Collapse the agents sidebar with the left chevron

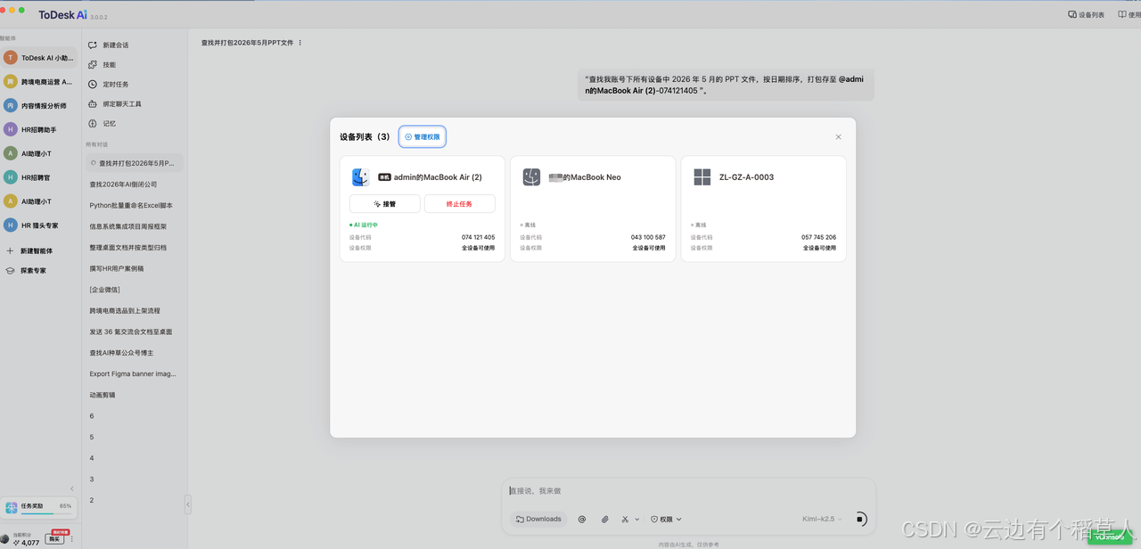point(72,488)
